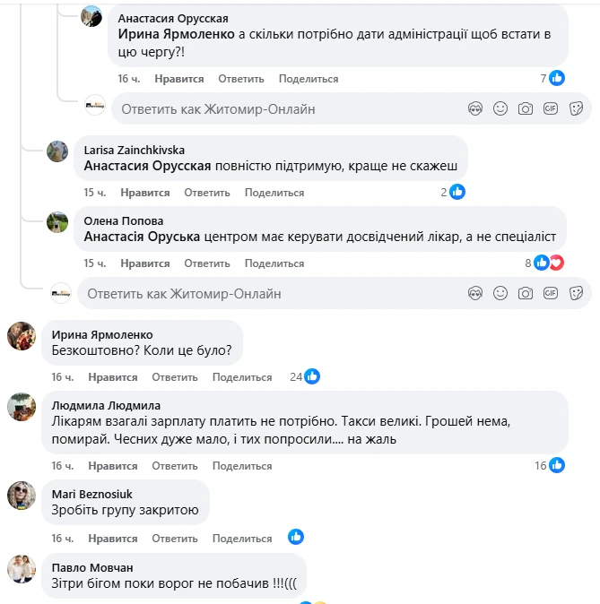Pick avatar sticker in the second reply field
Screen dimensions: 600x604
tap(475, 294)
